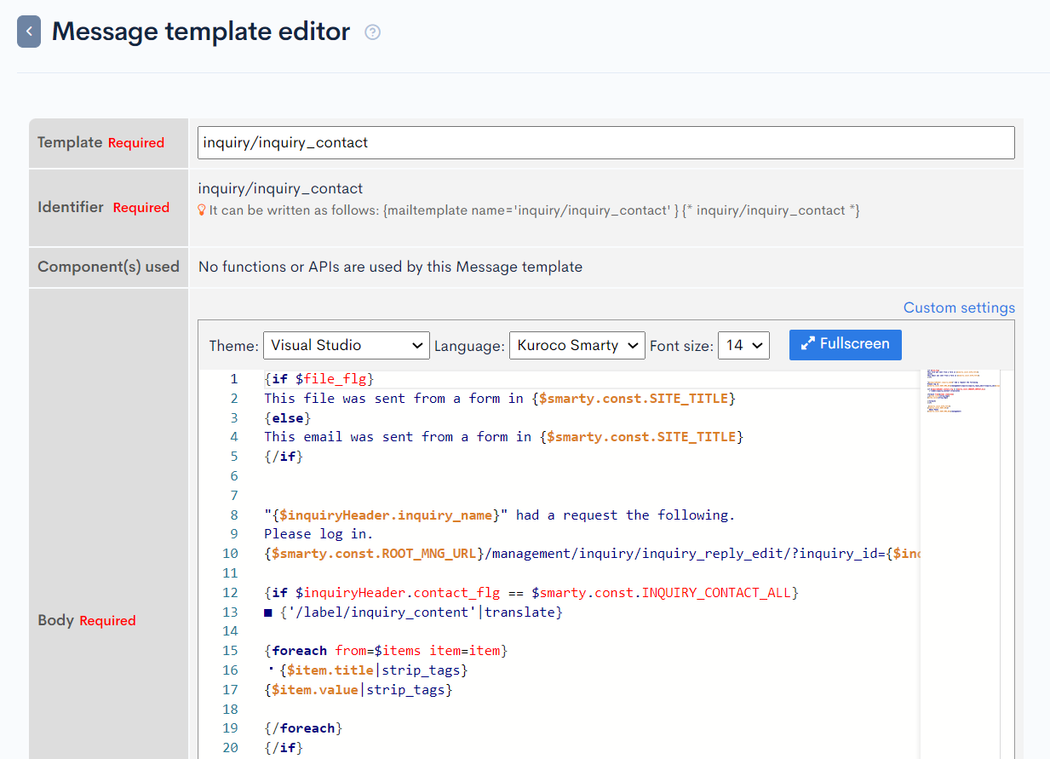This screenshot has height=759, width=1050.
Task: Click the '$item.title|strip_tags' code line
Action: click(x=367, y=670)
